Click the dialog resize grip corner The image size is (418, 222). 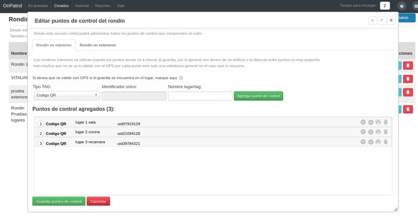pyautogui.click(x=396, y=209)
